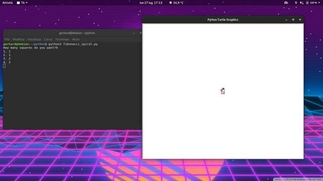
Task: Minimize the Python Turtle Graphics window
Action: 286,20
